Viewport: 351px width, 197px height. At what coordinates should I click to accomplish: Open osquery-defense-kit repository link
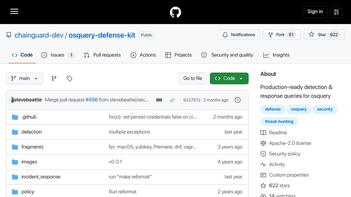[102, 35]
